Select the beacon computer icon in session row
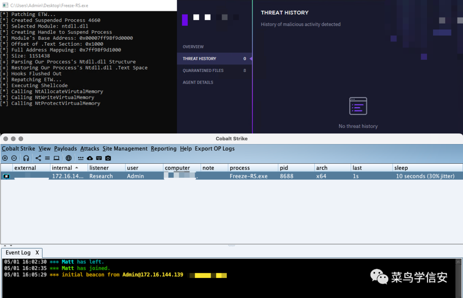Image resolution: width=463 pixels, height=298 pixels. [6, 177]
